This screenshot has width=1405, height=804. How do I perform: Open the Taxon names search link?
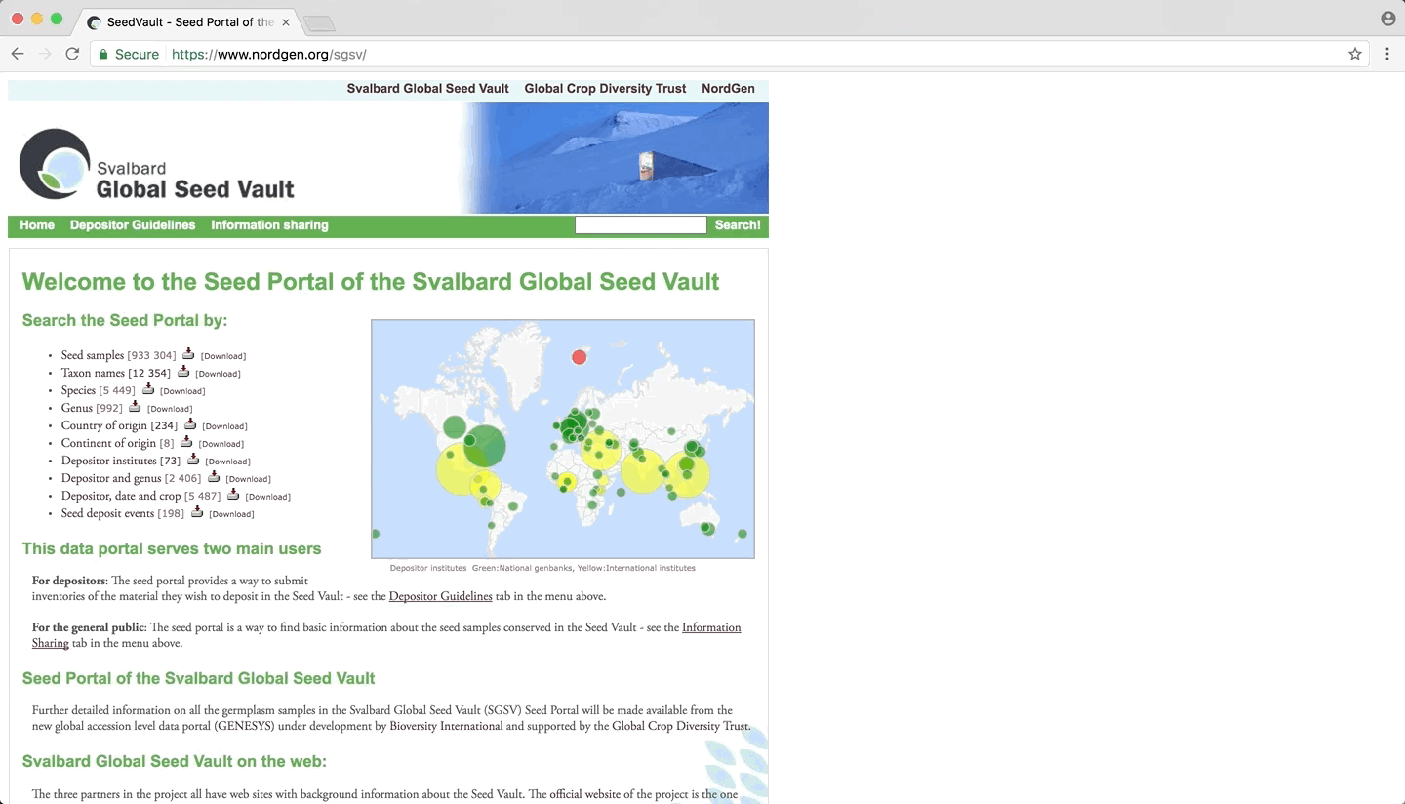tap(93, 373)
